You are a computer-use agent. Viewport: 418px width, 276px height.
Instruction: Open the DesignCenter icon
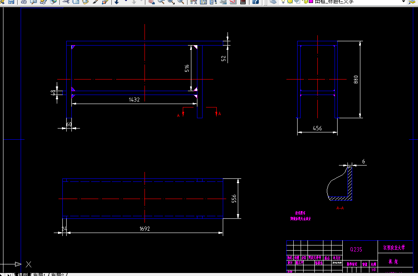coord(203,2)
